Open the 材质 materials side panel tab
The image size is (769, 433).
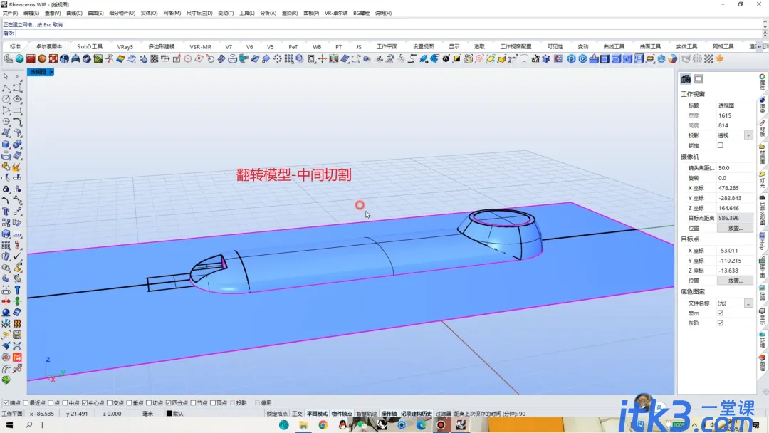(762, 129)
